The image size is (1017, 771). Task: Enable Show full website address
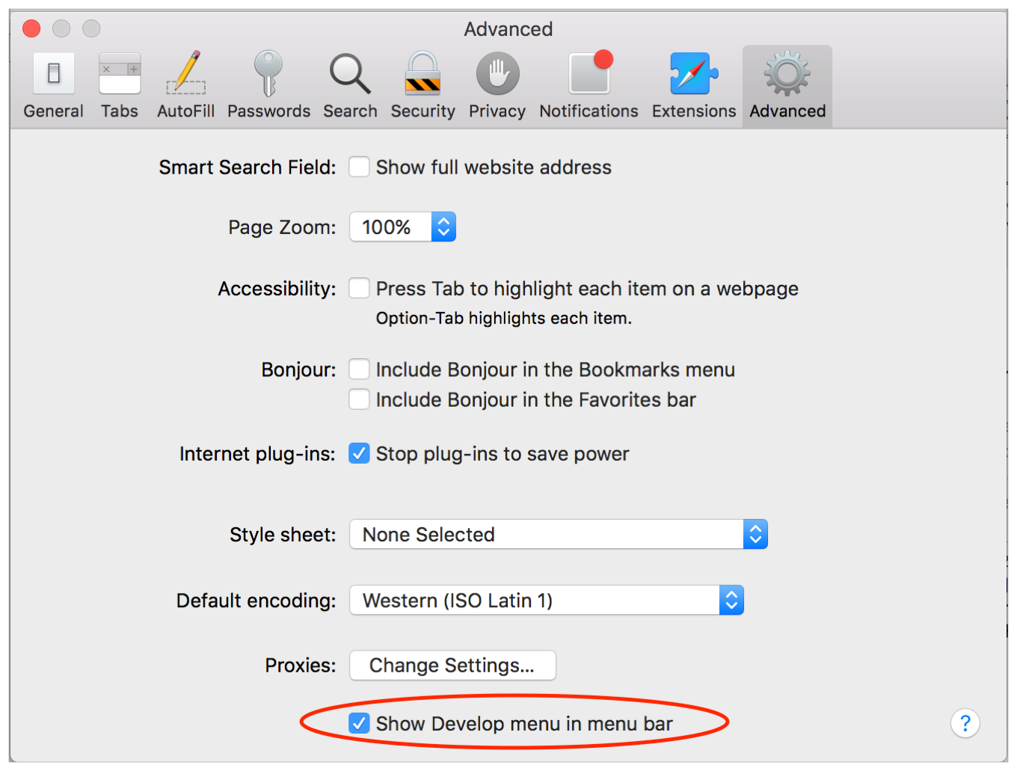[x=360, y=167]
